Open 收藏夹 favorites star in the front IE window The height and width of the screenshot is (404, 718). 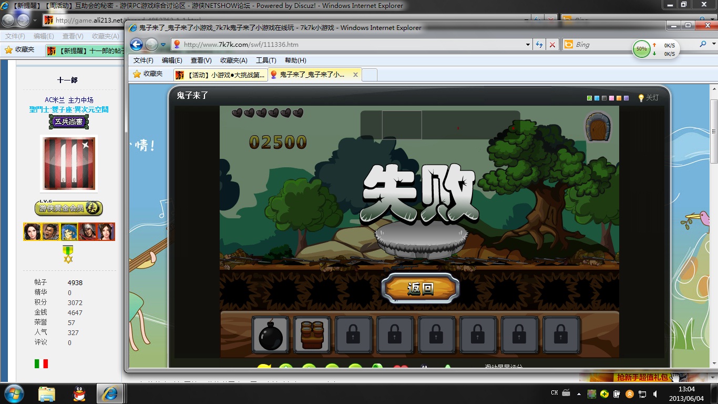[x=148, y=74]
